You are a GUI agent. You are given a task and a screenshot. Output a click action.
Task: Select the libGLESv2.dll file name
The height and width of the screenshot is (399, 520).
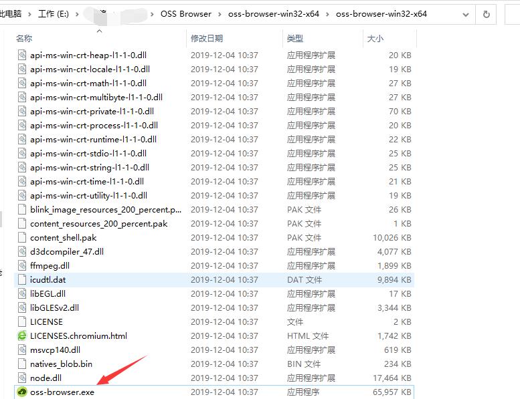54,307
